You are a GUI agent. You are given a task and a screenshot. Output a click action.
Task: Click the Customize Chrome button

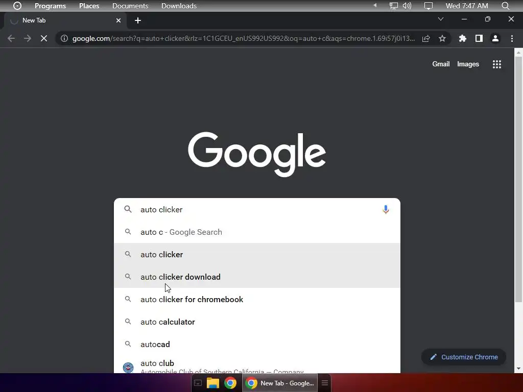pos(464,357)
